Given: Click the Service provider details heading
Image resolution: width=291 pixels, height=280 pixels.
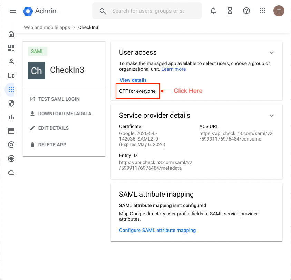Looking at the screenshot, I should tap(155, 115).
